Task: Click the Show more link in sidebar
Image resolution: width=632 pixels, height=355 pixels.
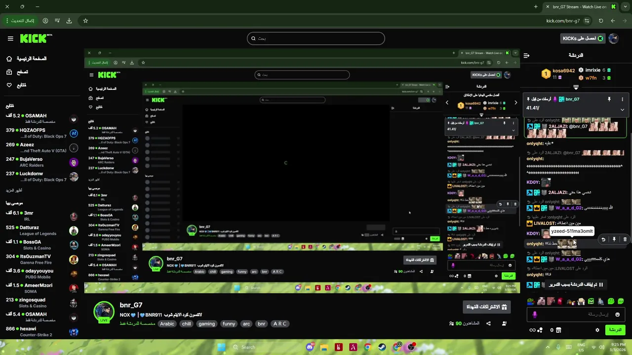Action: [14, 190]
